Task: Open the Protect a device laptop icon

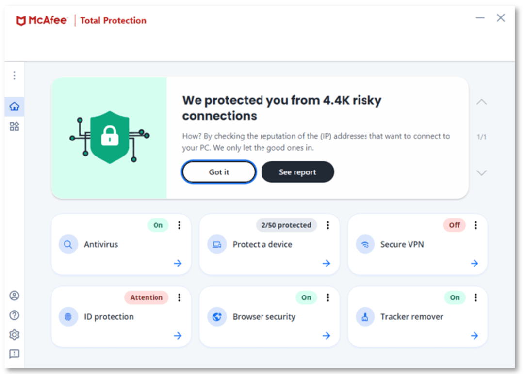Action: point(216,244)
